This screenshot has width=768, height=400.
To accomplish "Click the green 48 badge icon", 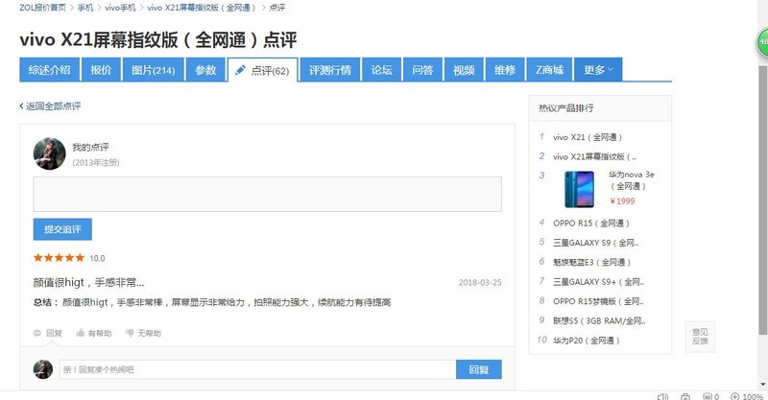I will click(761, 42).
